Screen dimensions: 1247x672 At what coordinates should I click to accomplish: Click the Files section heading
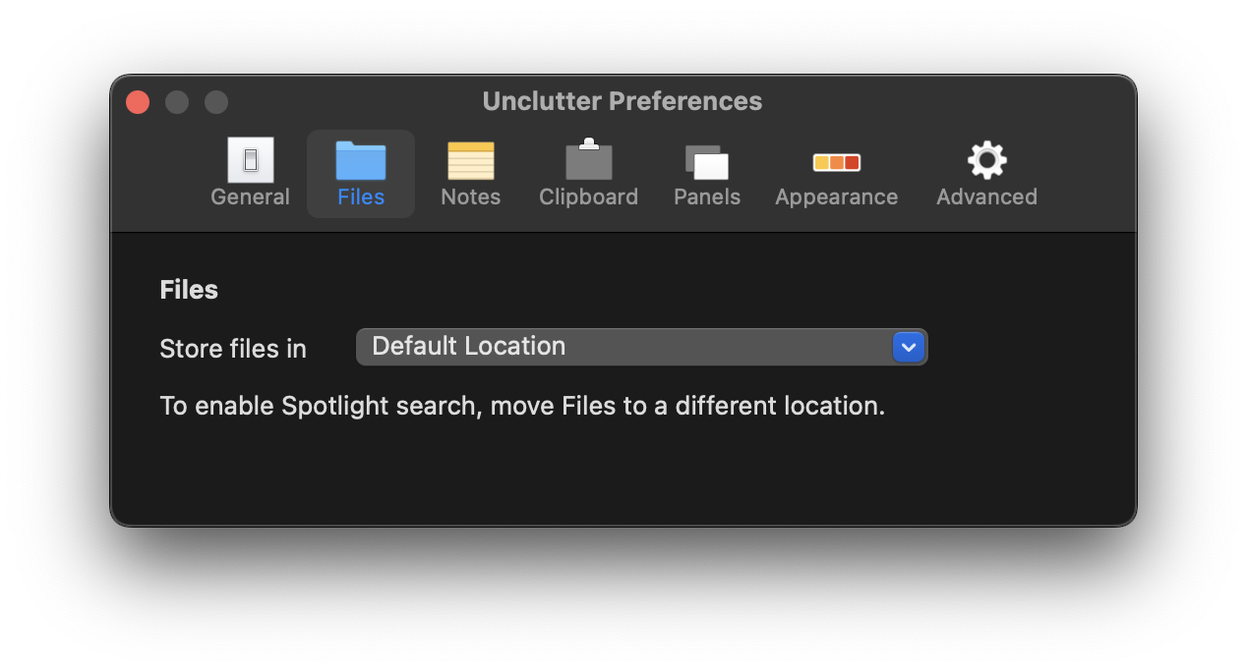coord(189,290)
